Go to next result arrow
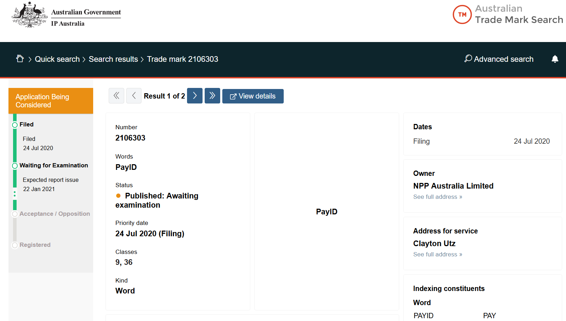 point(195,96)
